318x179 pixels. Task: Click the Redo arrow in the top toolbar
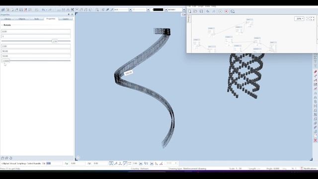[50, 10]
